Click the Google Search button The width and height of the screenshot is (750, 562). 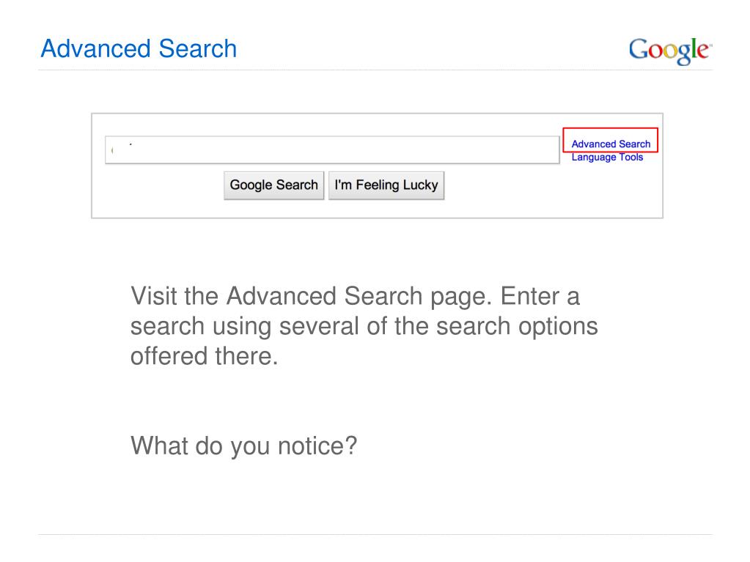tap(273, 185)
